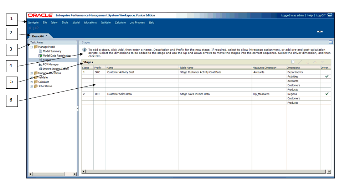Click the Edit stage pencil icon
This screenshot has width=345, height=187.
[300, 62]
